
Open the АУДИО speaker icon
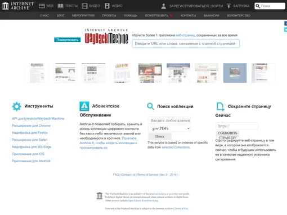point(107,6)
